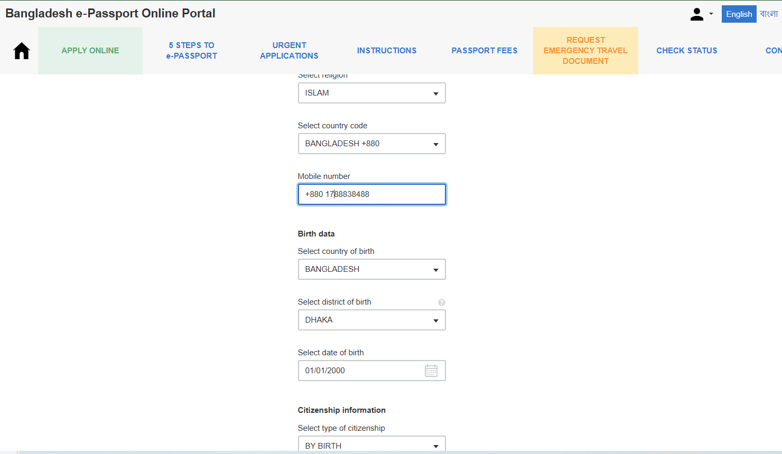Open the user account profile icon
The height and width of the screenshot is (454, 782).
pos(696,14)
